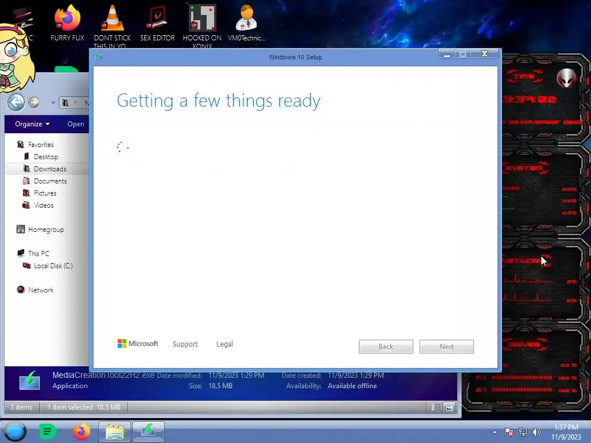Click the Available offline availability value
591x443 pixels.
click(x=353, y=386)
